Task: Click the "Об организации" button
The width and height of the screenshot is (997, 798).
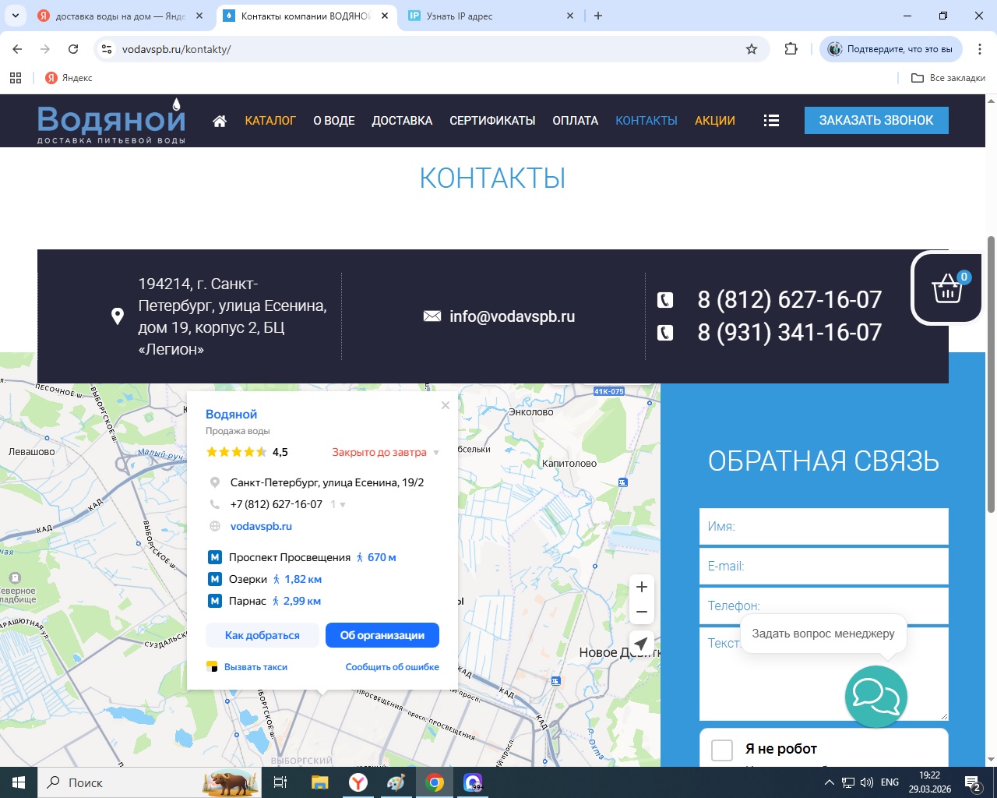Action: point(382,635)
